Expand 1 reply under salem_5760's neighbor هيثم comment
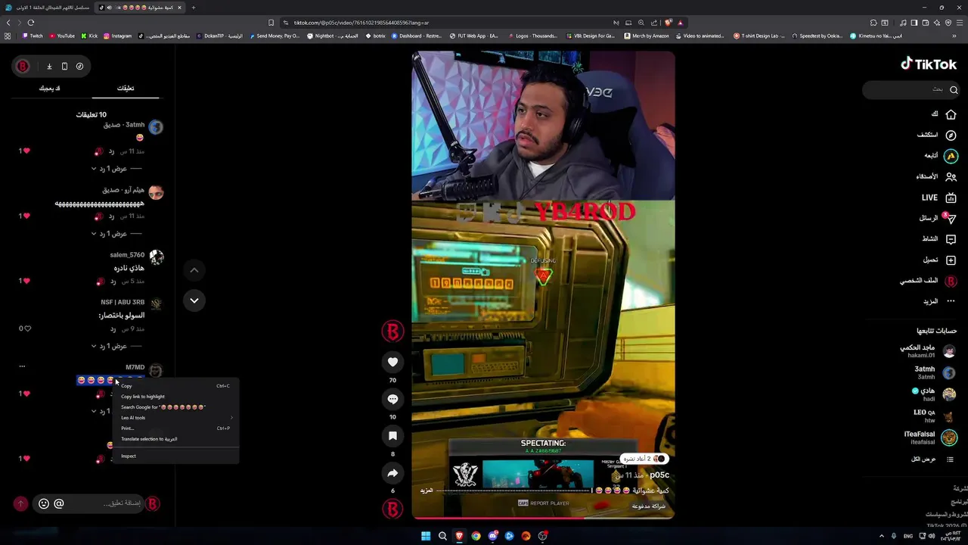The height and width of the screenshot is (545, 968). click(x=117, y=234)
